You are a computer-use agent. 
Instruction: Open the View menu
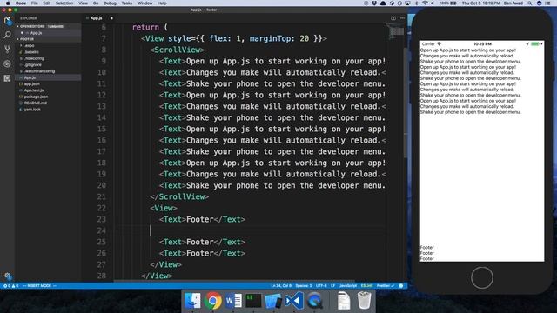pyautogui.click(x=84, y=3)
